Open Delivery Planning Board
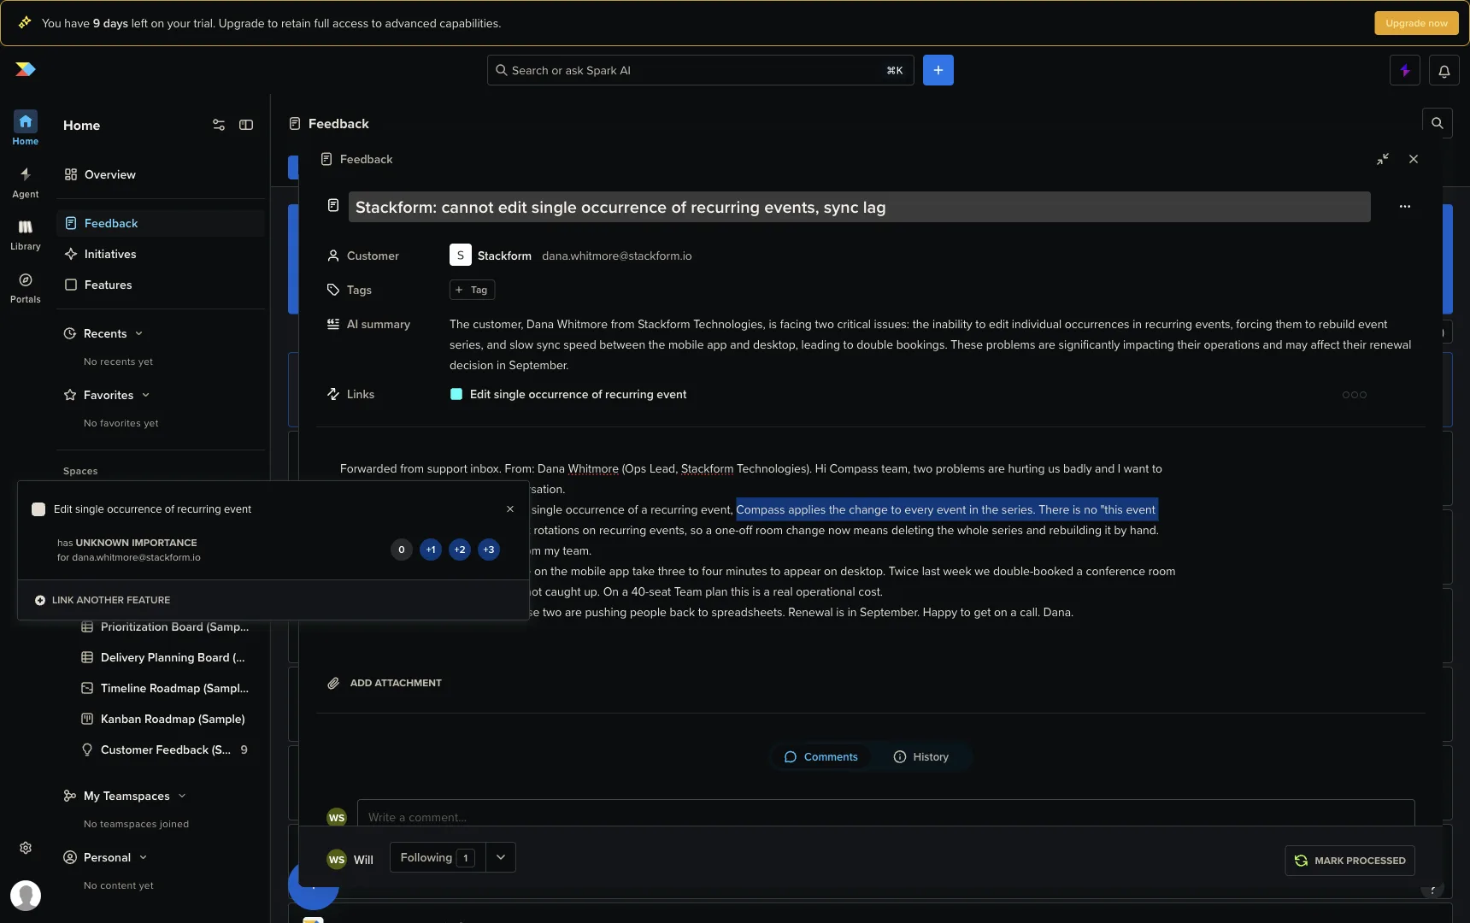 (173, 657)
